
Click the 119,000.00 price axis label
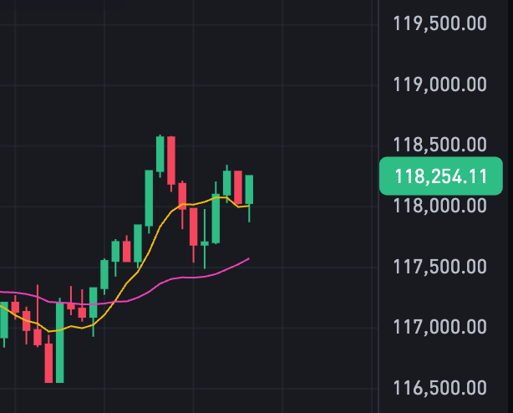[439, 84]
